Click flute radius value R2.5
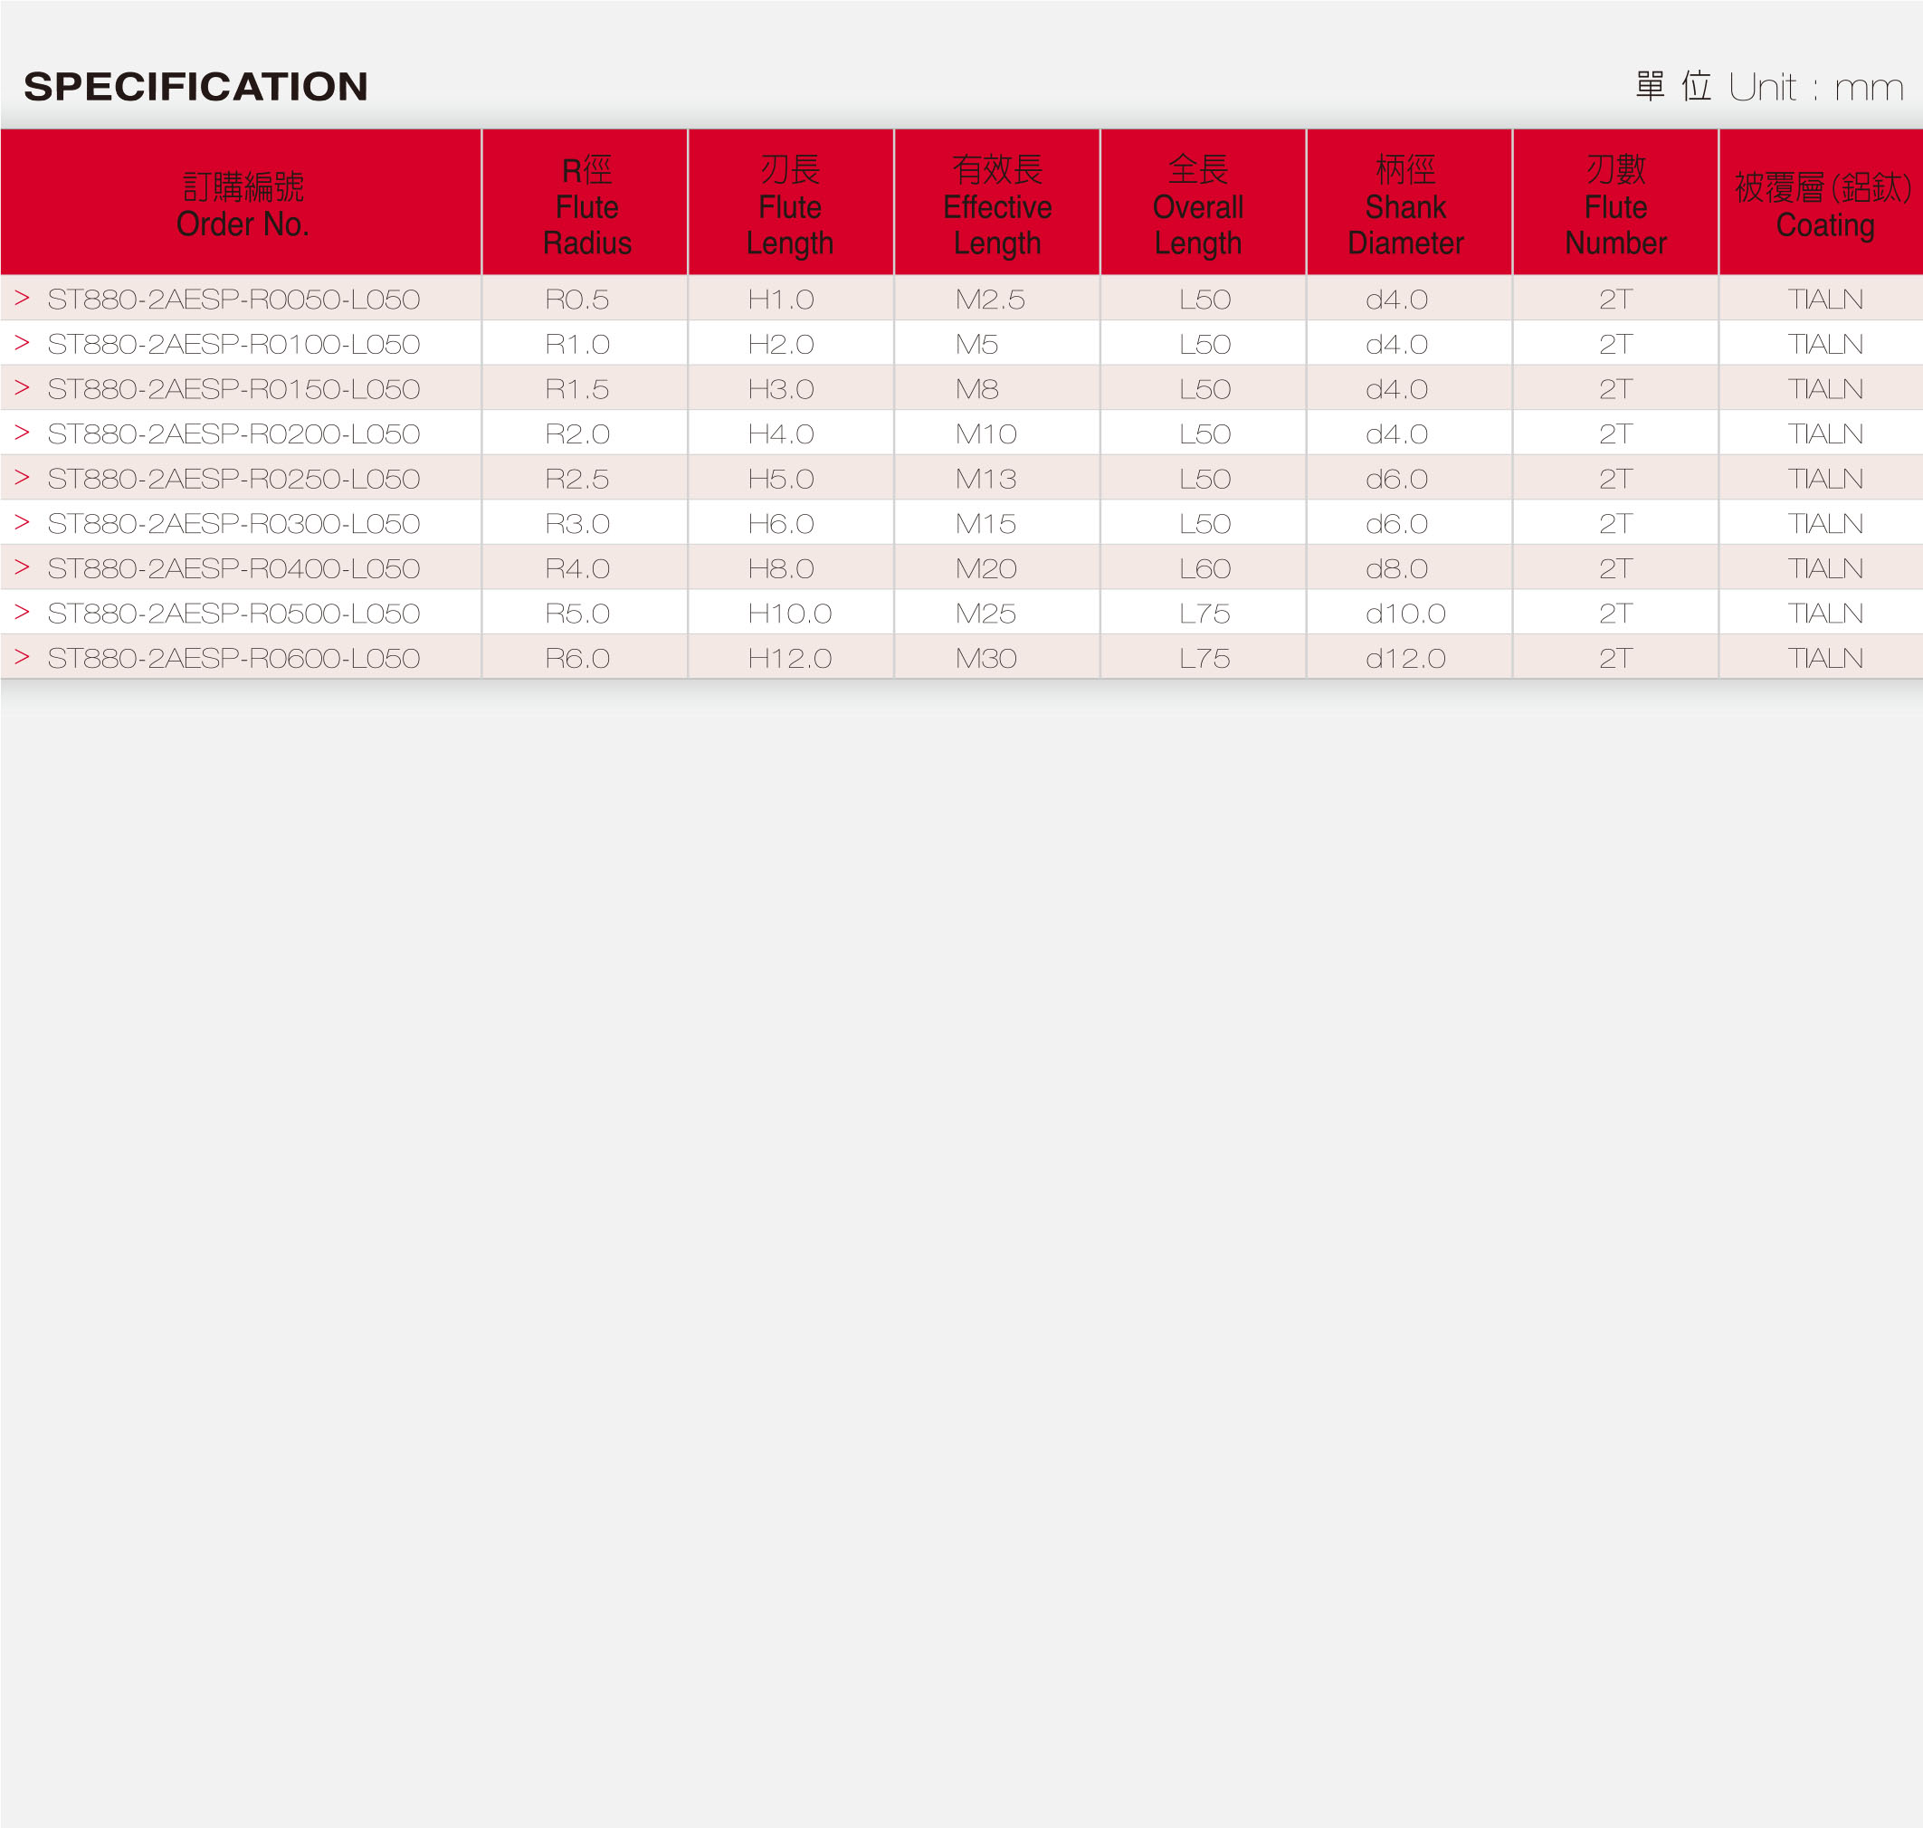Image resolution: width=1923 pixels, height=1828 pixels. pos(576,479)
